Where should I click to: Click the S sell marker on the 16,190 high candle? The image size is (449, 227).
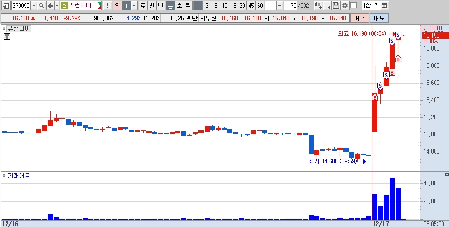pos(398,35)
